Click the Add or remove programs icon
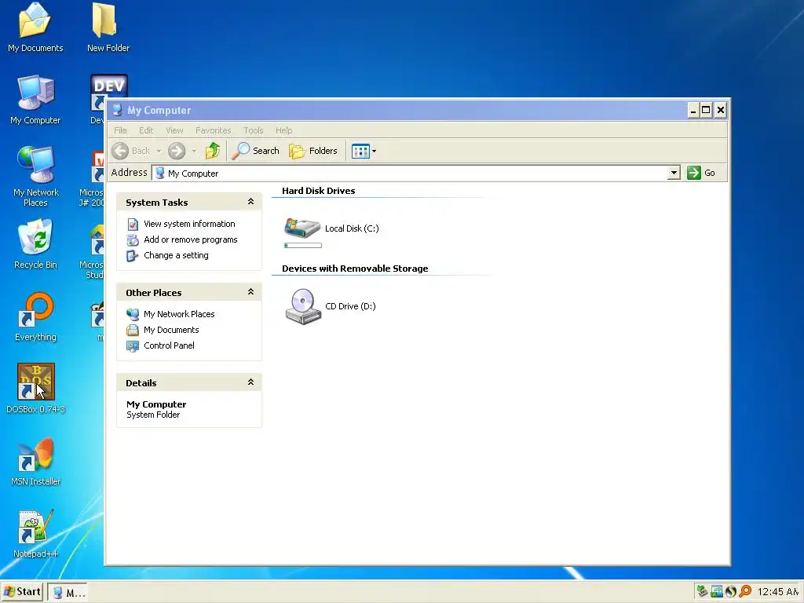 pyautogui.click(x=133, y=239)
